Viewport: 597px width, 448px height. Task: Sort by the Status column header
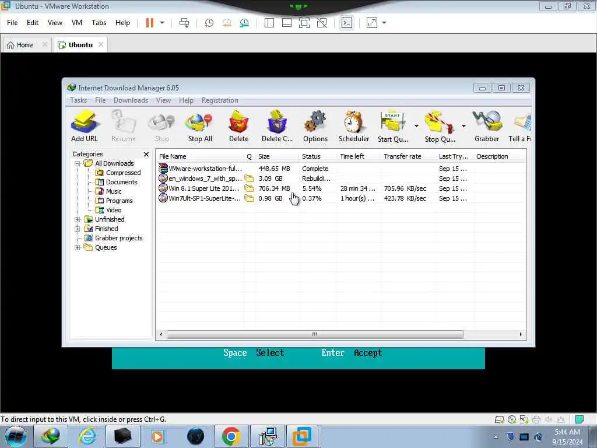click(x=318, y=156)
